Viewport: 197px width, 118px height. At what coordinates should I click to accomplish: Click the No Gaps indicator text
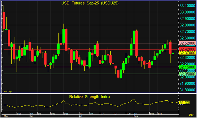[x=7, y=91]
